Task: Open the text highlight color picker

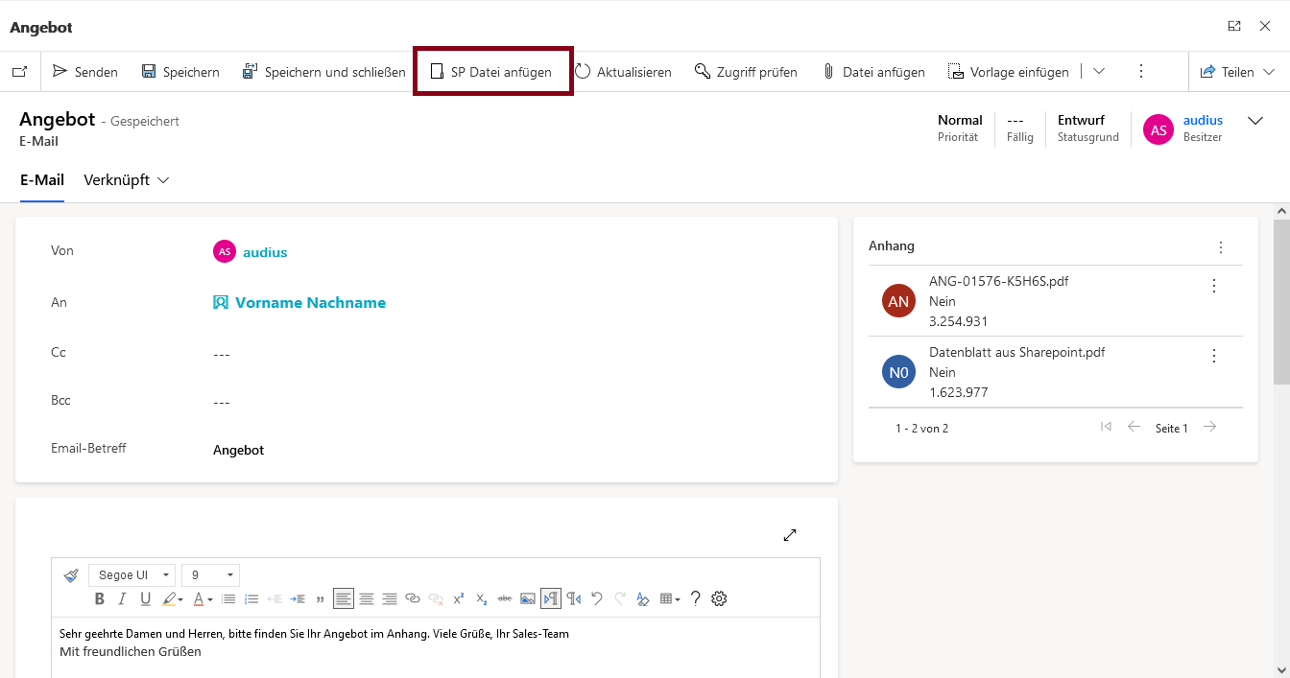Action: [x=173, y=598]
